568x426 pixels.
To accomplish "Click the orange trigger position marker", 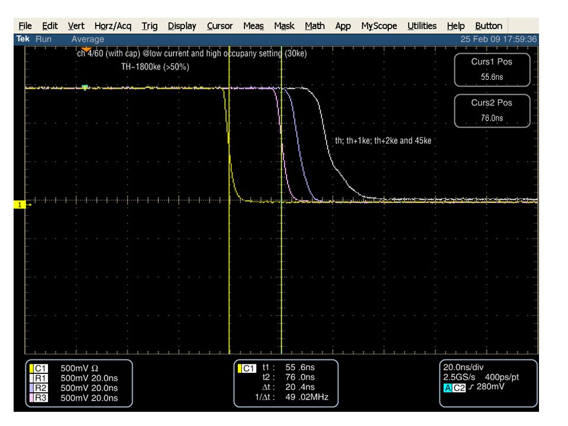I will point(86,49).
